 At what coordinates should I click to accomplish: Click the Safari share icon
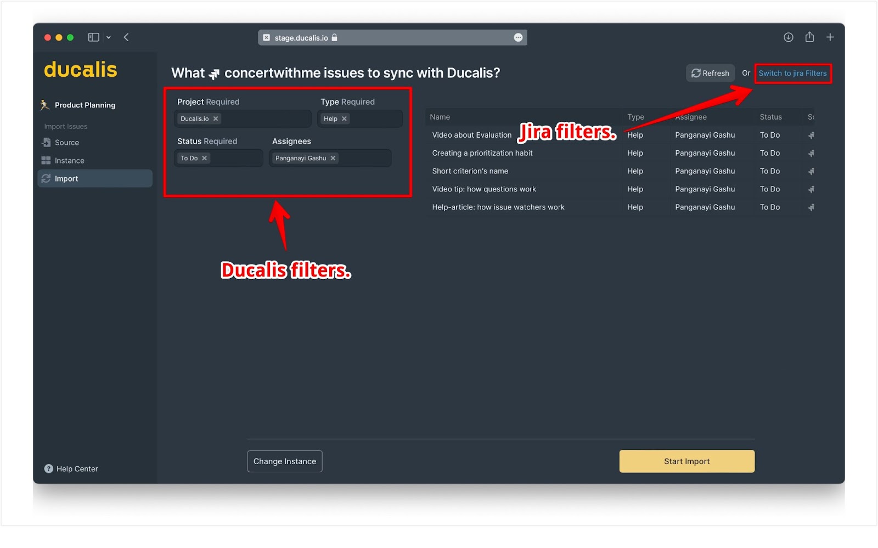pos(809,37)
